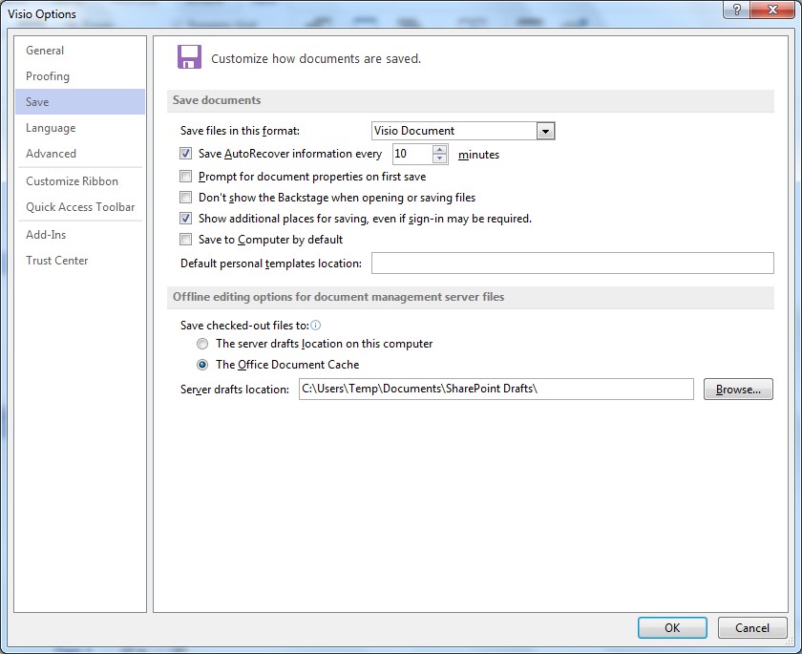The width and height of the screenshot is (802, 654).
Task: Click the Help question mark button
Action: [x=736, y=10]
